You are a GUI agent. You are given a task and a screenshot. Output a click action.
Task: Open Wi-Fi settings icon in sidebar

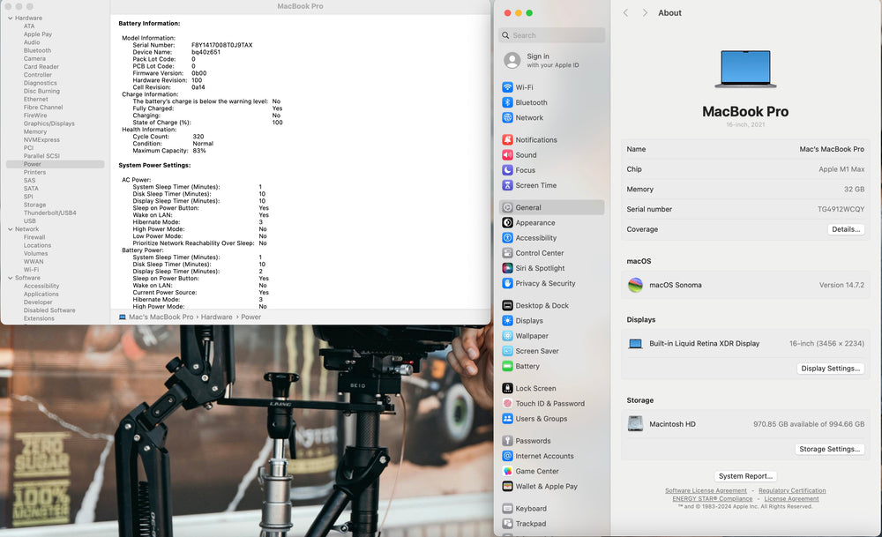tap(507, 87)
